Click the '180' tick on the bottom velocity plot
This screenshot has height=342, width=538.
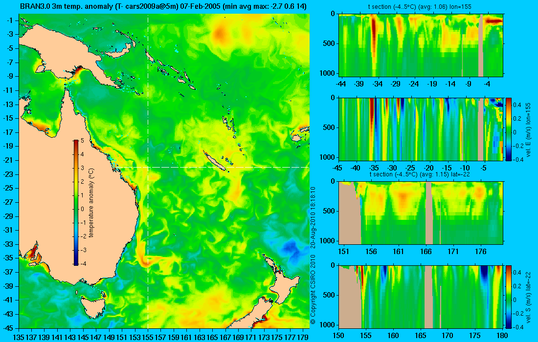click(x=502, y=335)
